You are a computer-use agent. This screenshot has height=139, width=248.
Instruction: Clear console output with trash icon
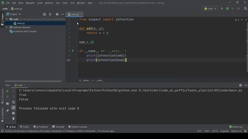click(x=14, y=119)
